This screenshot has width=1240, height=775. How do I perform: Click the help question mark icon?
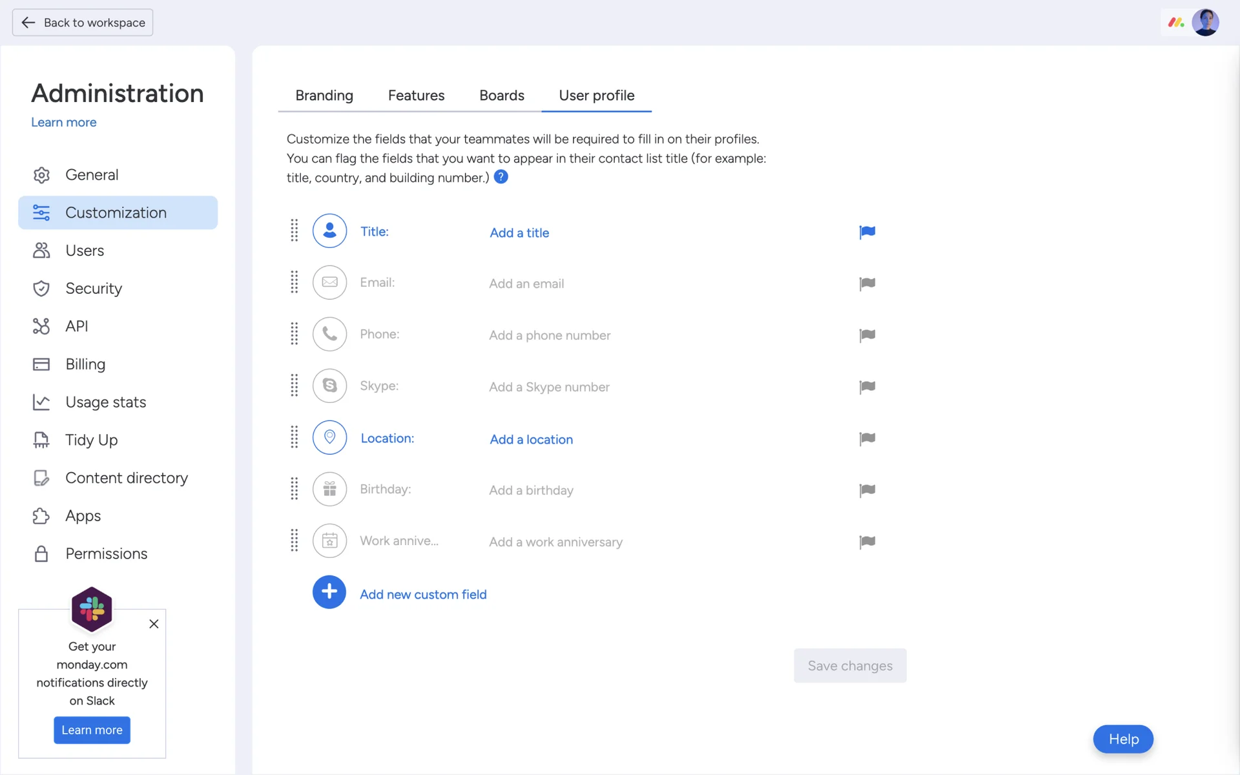(501, 177)
